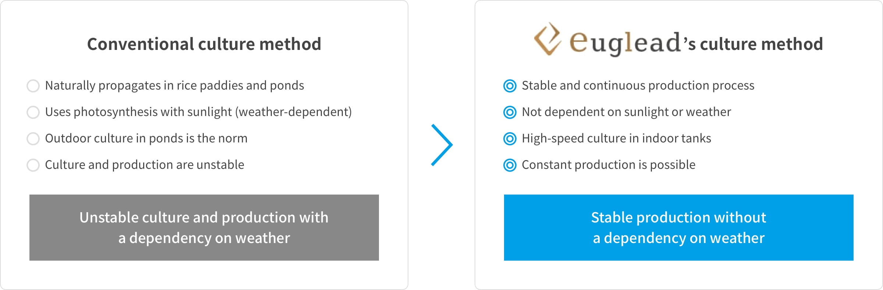Click the 'High-speed culture in indoor tanks' text
The height and width of the screenshot is (290, 883).
point(616,138)
